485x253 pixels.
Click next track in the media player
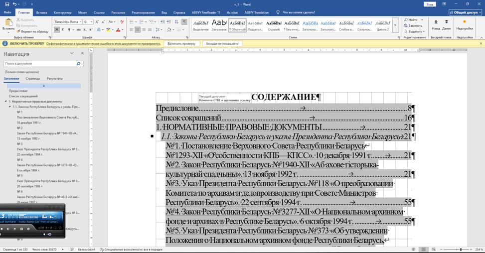click(8, 229)
